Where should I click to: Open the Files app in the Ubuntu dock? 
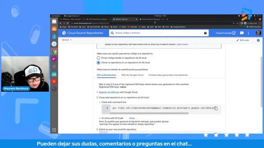coord(54,21)
